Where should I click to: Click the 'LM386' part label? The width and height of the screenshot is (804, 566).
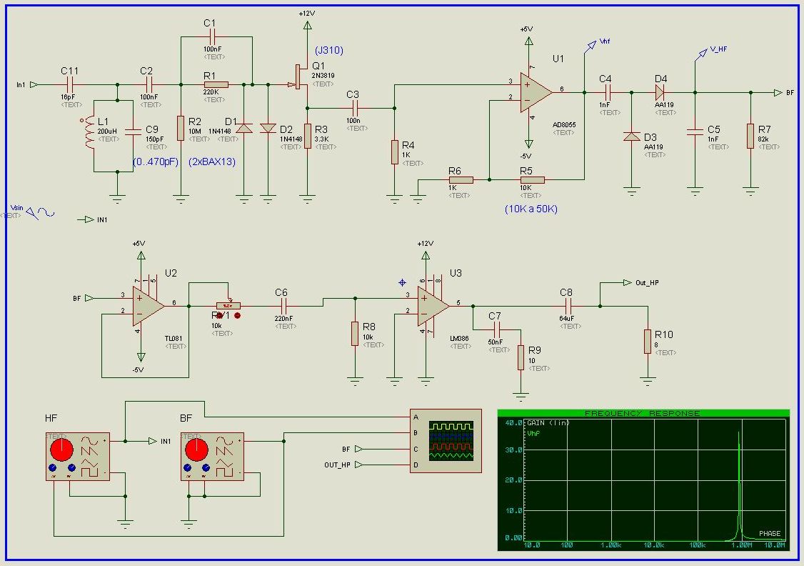(x=460, y=339)
